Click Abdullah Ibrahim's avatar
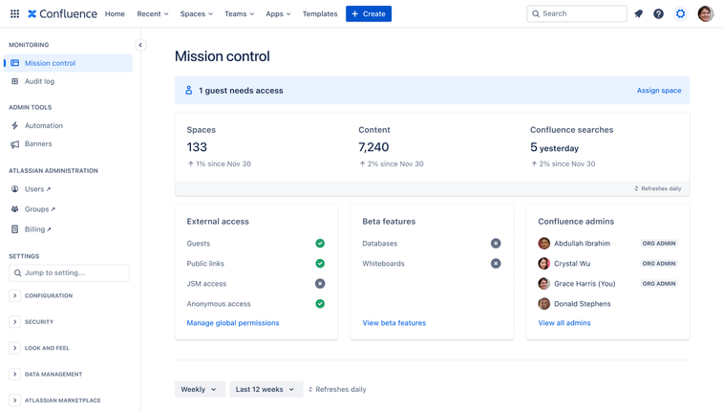This screenshot has width=723, height=411. pos(543,244)
